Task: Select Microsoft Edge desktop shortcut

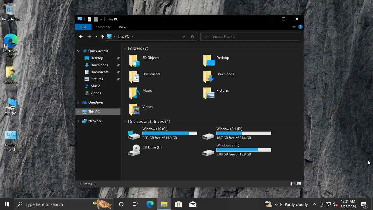Action: pos(11,45)
